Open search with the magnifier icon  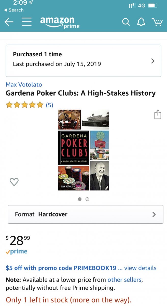coord(126,22)
